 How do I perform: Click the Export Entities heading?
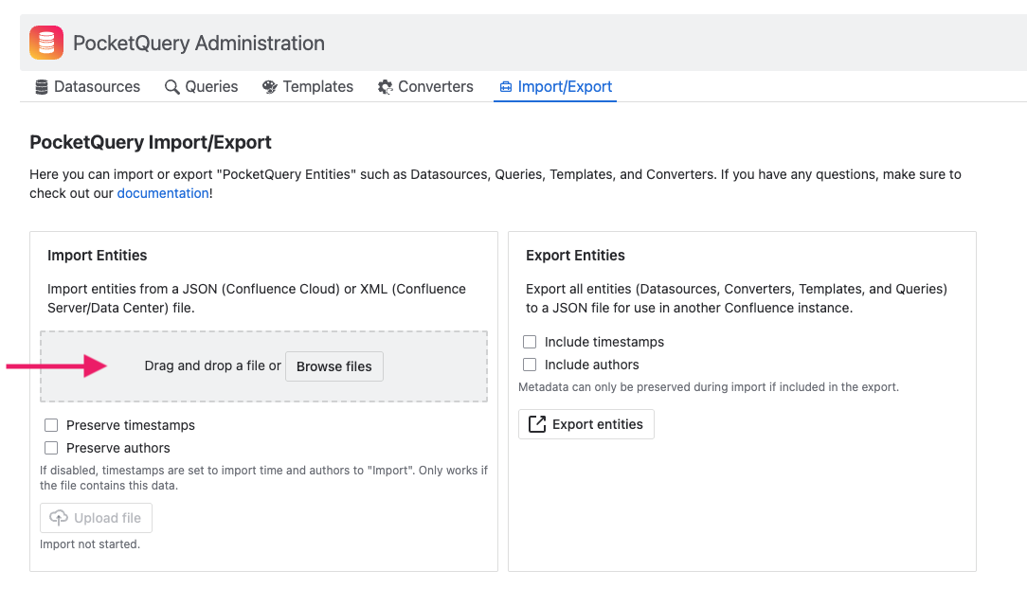pyautogui.click(x=576, y=256)
